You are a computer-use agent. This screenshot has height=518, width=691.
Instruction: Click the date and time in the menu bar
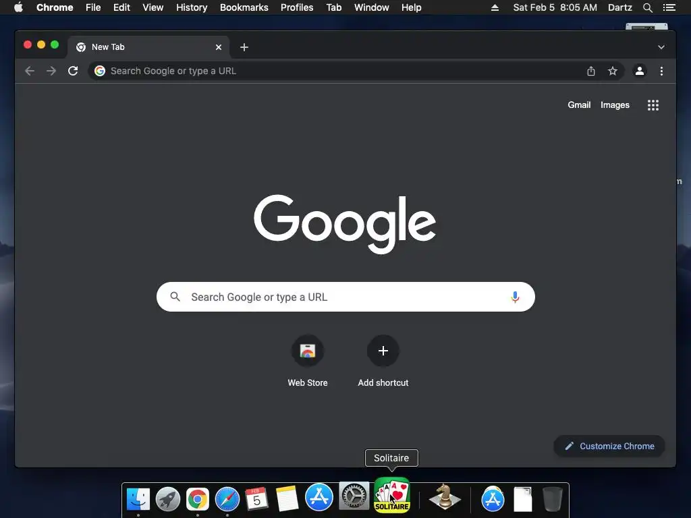pos(555,7)
